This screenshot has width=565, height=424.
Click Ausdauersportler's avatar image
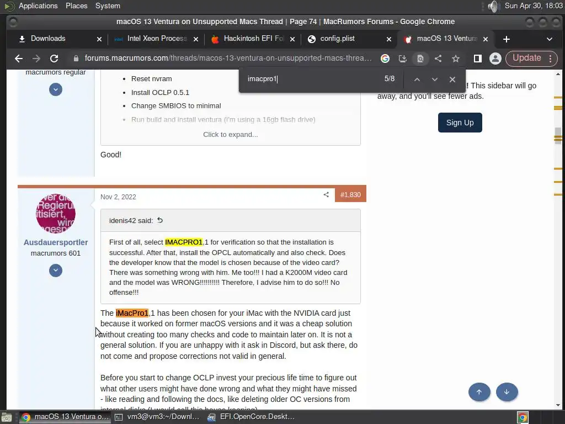pyautogui.click(x=56, y=214)
